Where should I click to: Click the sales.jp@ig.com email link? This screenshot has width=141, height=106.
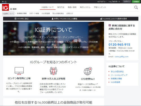pyautogui.click(x=122, y=57)
